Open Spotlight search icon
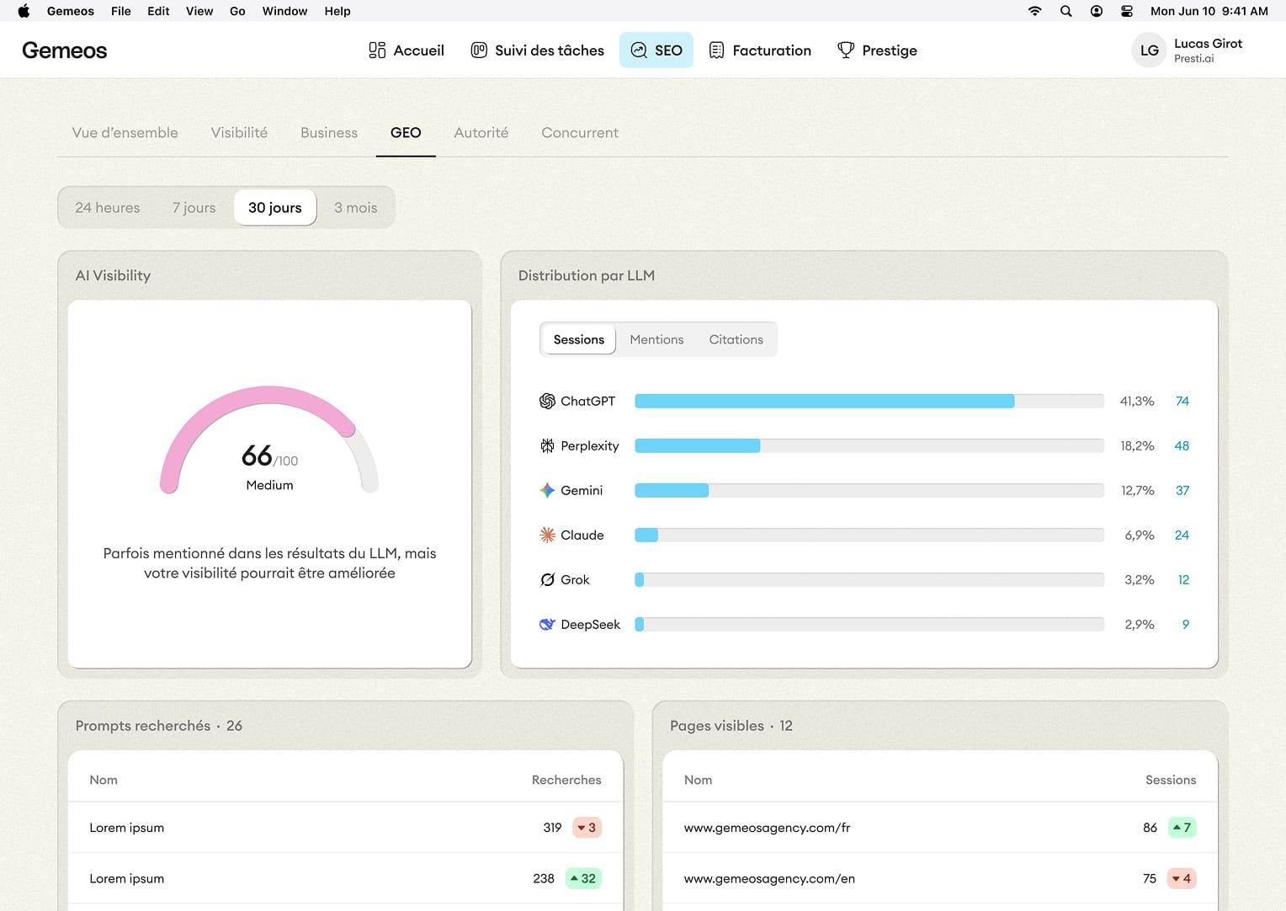Image resolution: width=1286 pixels, height=911 pixels. [1065, 11]
